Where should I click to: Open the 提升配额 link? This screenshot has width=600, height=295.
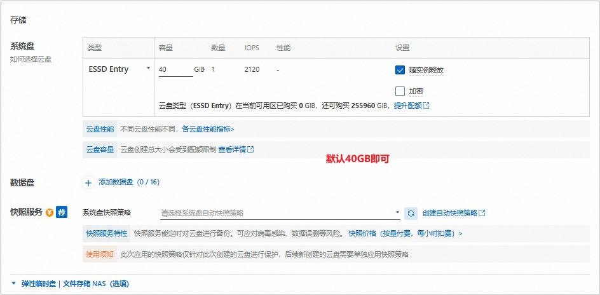pos(408,106)
